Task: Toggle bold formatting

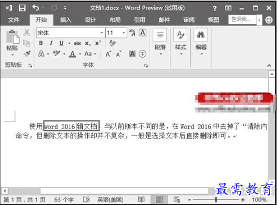Action: click(x=41, y=43)
